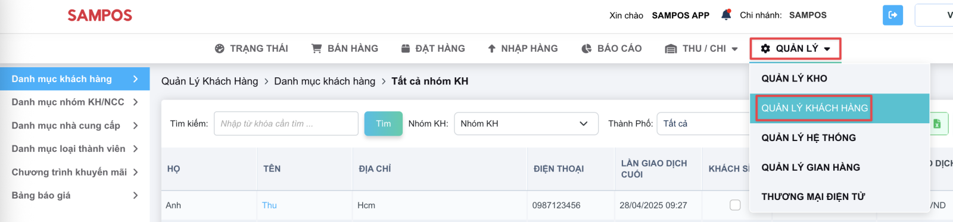Image resolution: width=953 pixels, height=222 pixels.
Task: Click the Tìm kiếm keyword input field
Action: click(286, 124)
